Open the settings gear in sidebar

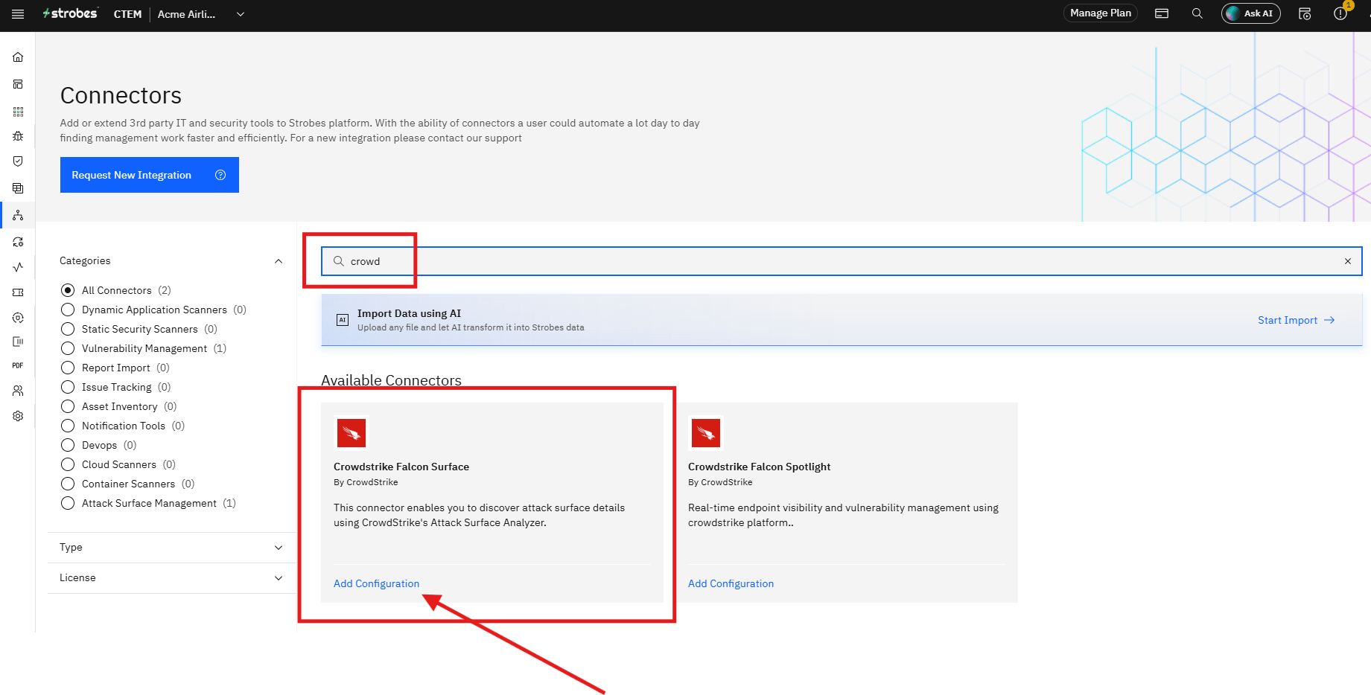pos(18,416)
